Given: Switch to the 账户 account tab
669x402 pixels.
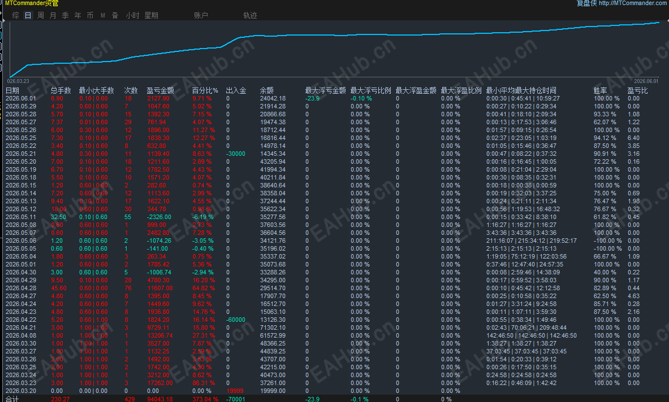Looking at the screenshot, I should pos(201,15).
